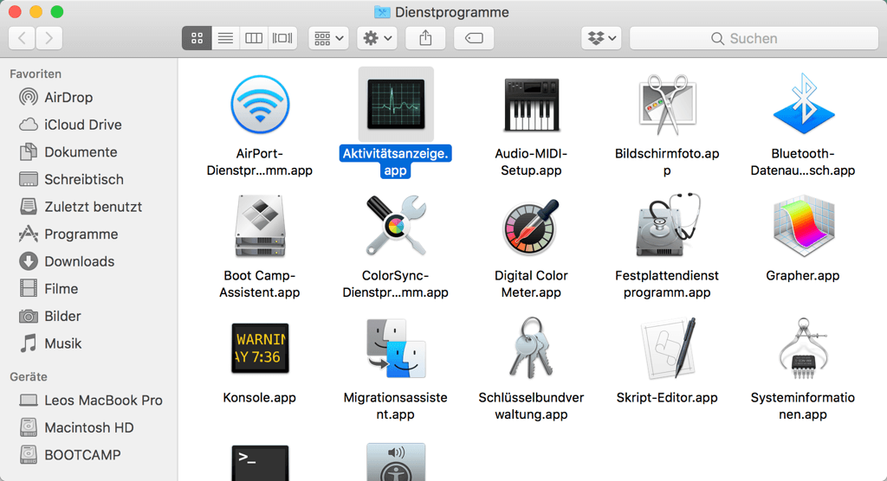Viewport: 887px width, 481px height.
Task: Select the Terminal prompt icon
Action: tap(260, 464)
